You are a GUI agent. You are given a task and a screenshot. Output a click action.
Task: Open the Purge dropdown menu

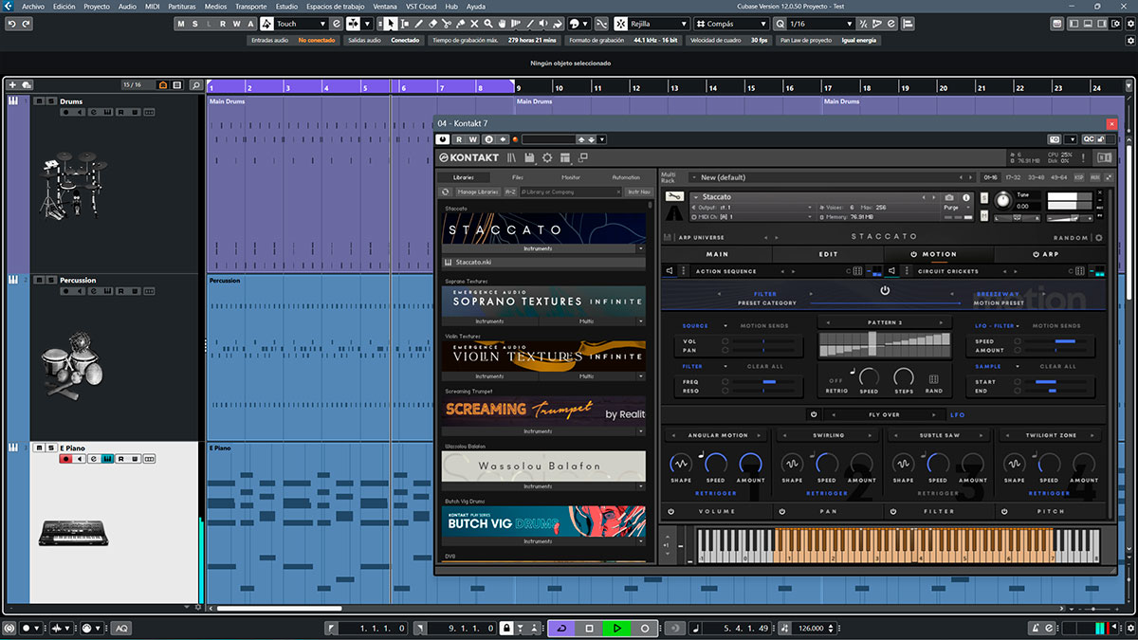pos(958,207)
